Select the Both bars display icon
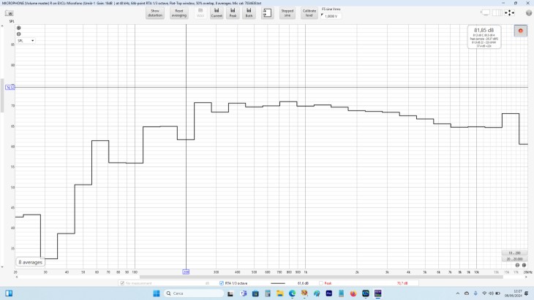This screenshot has height=300, width=534. [x=249, y=13]
